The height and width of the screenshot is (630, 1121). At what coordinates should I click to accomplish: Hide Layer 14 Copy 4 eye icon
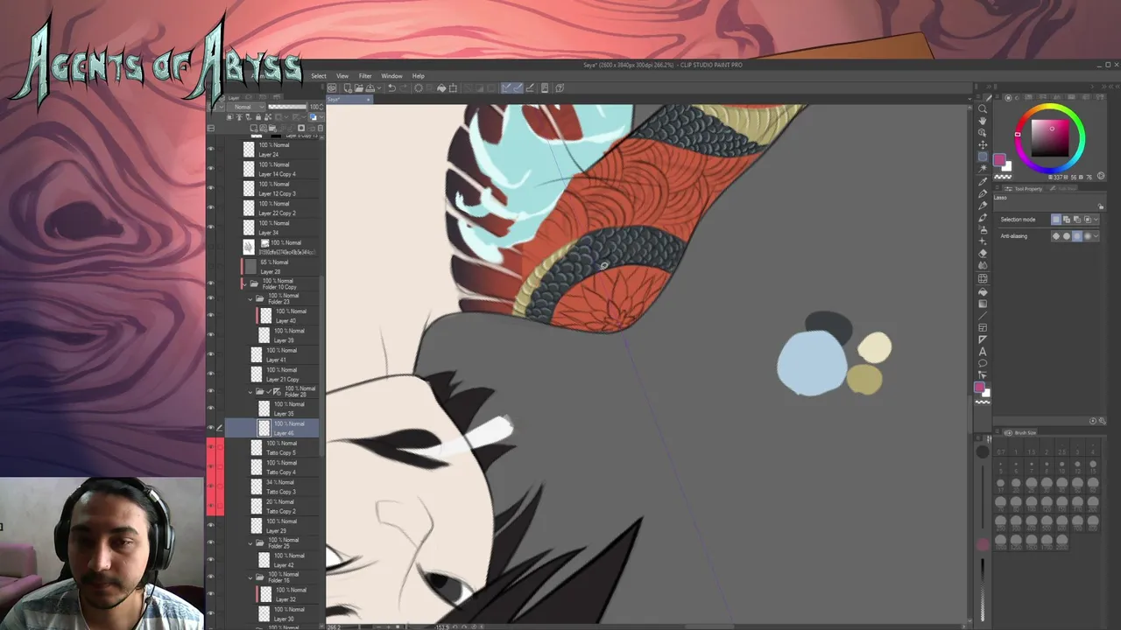point(210,169)
